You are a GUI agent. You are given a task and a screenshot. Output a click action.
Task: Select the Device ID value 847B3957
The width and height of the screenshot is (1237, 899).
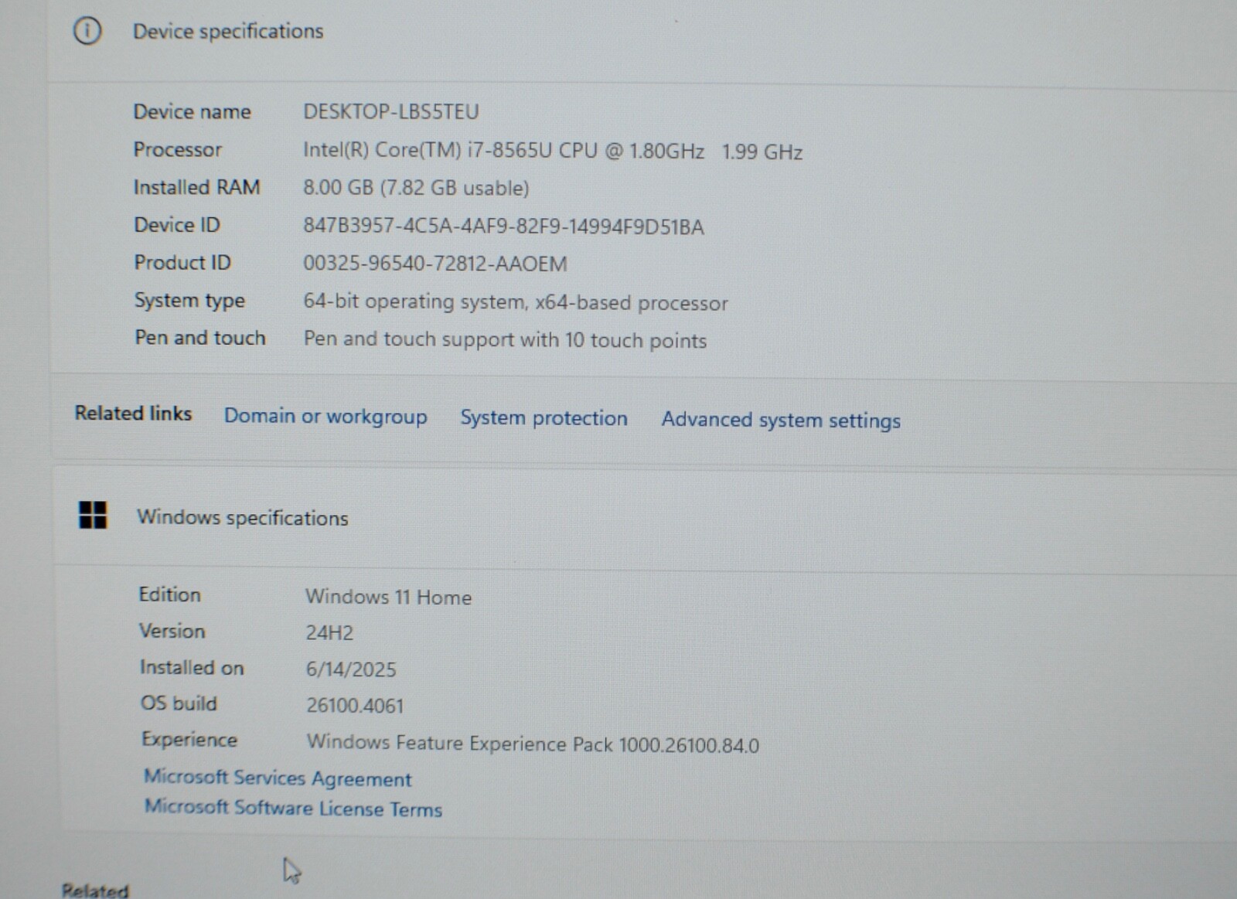click(503, 226)
